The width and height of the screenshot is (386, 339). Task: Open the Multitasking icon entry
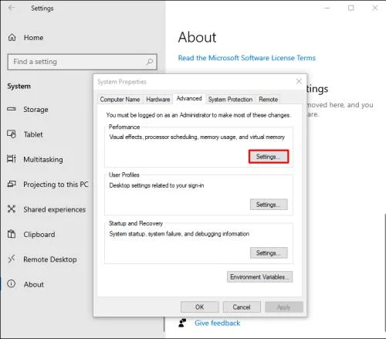[x=12, y=159]
